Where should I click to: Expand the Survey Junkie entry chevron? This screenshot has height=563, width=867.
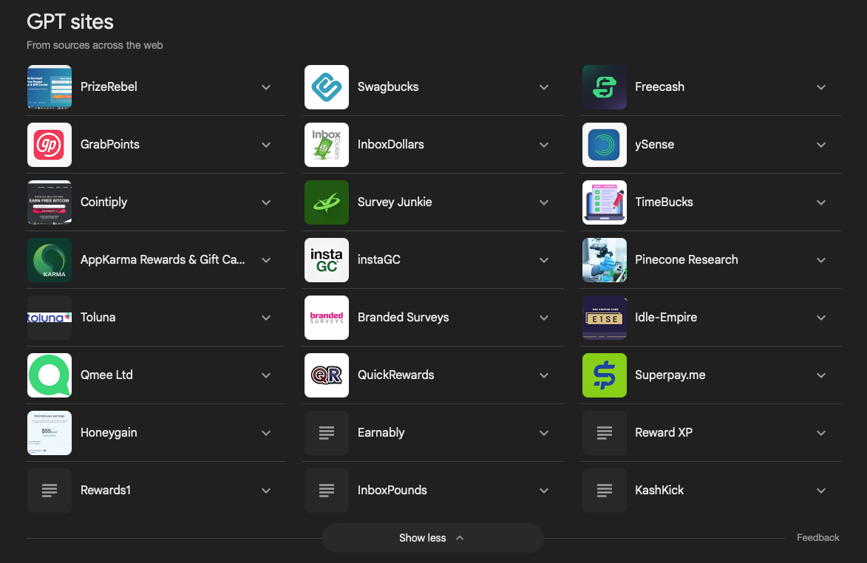pyautogui.click(x=544, y=202)
